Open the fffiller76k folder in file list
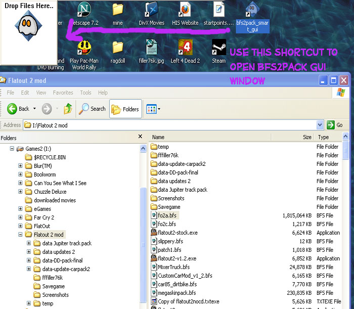Image resolution: width=354 pixels, height=309 pixels. [x=164, y=155]
